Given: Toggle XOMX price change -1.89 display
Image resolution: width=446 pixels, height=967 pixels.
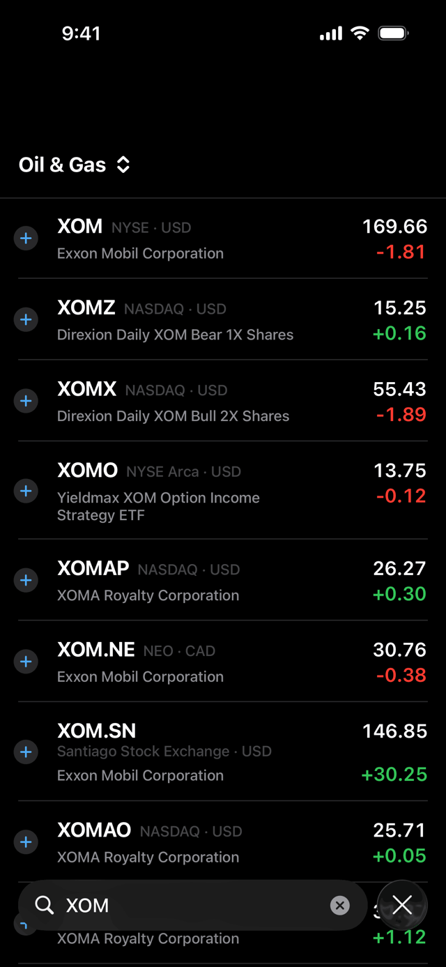Looking at the screenshot, I should 401,414.
